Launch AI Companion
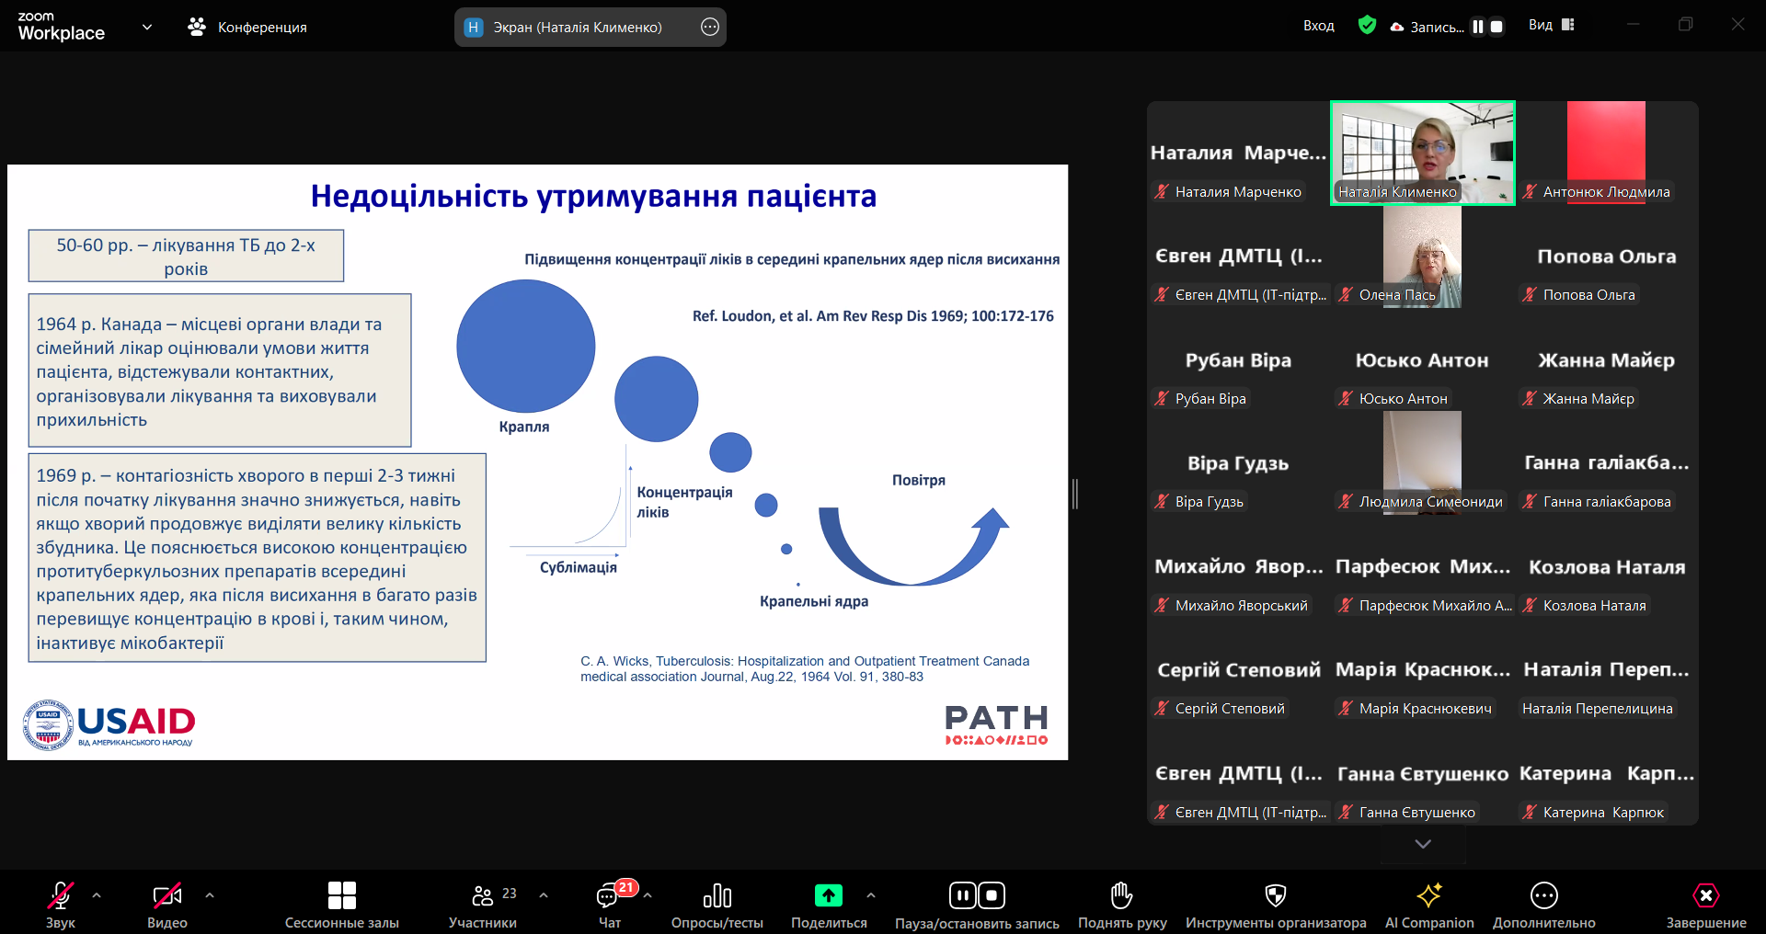The height and width of the screenshot is (934, 1766). 1428,896
